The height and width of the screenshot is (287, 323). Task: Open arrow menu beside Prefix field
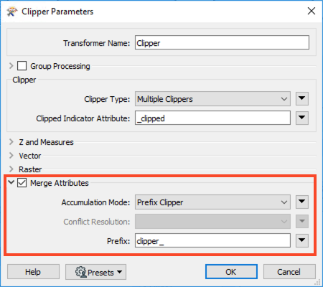(302, 240)
